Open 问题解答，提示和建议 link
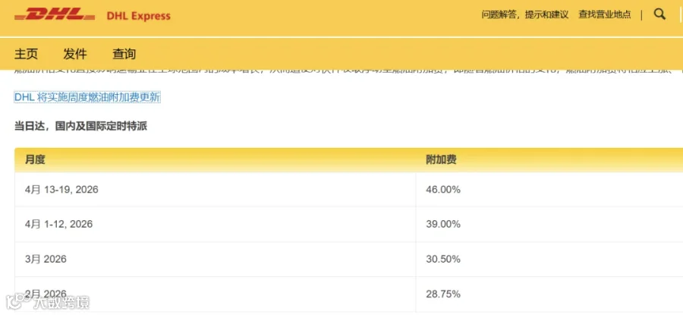 [525, 14]
